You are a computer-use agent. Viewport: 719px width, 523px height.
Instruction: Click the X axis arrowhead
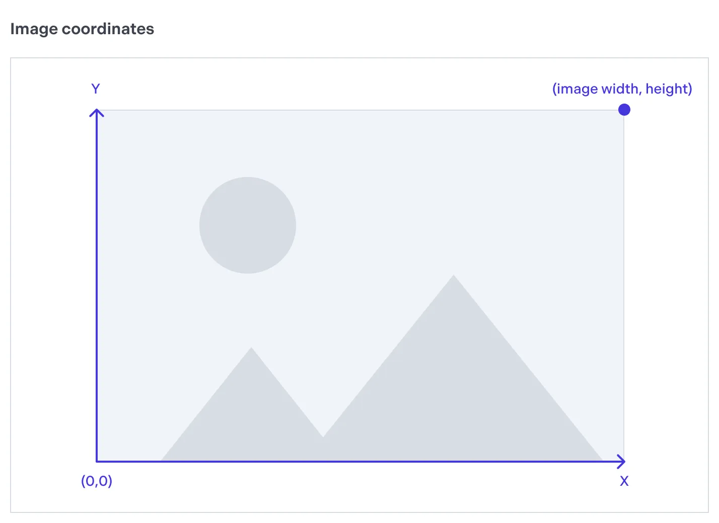622,461
